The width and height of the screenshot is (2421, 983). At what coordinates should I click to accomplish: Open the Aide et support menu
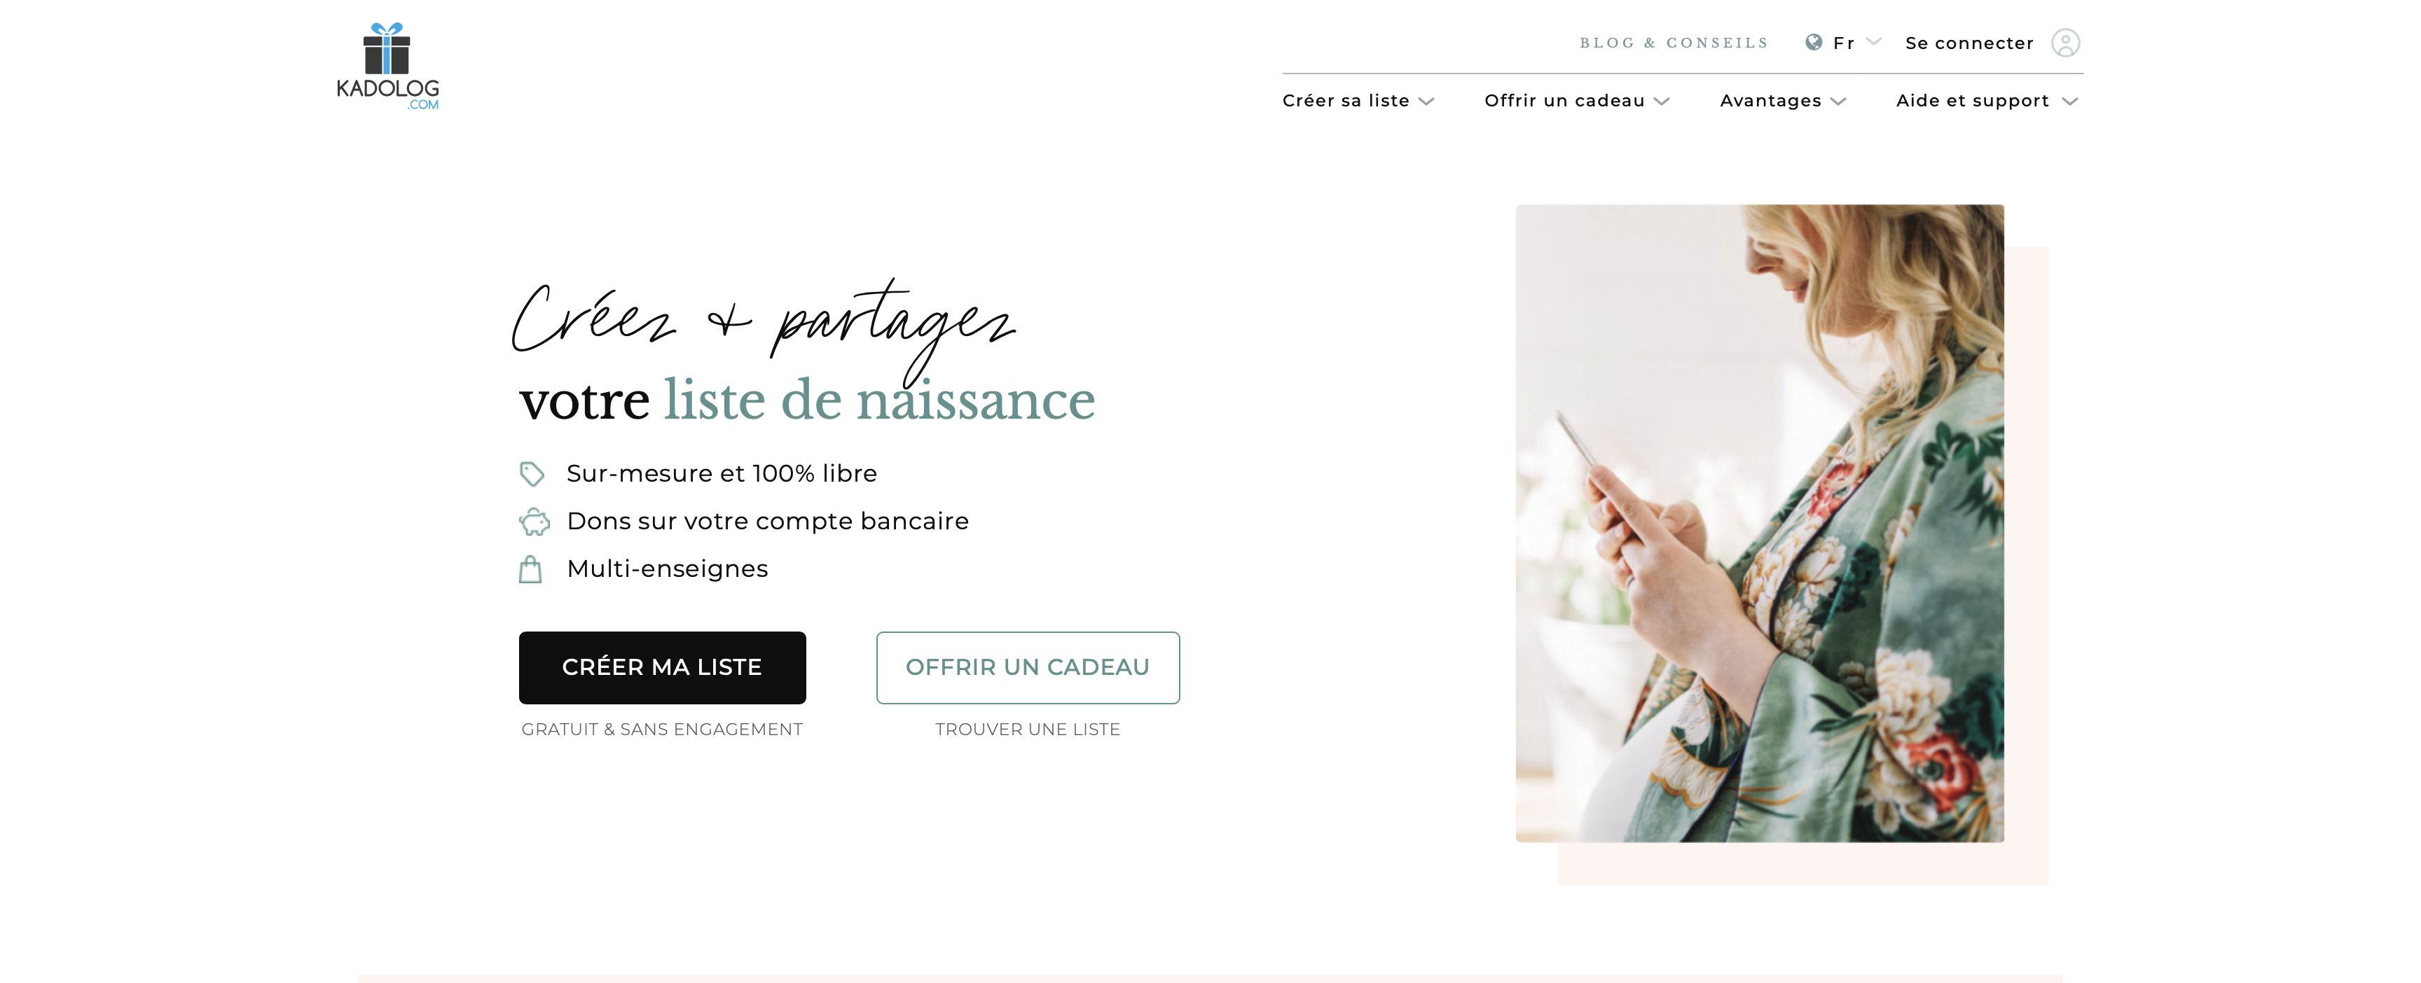click(1972, 101)
